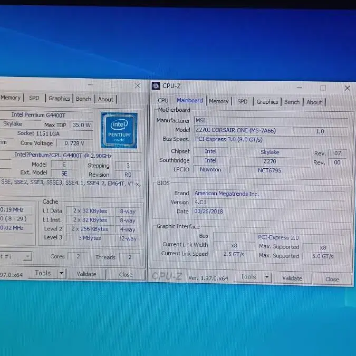356x356 pixels.
Task: Open the CPU tab in right CPU-Z window
Action: pos(163,100)
